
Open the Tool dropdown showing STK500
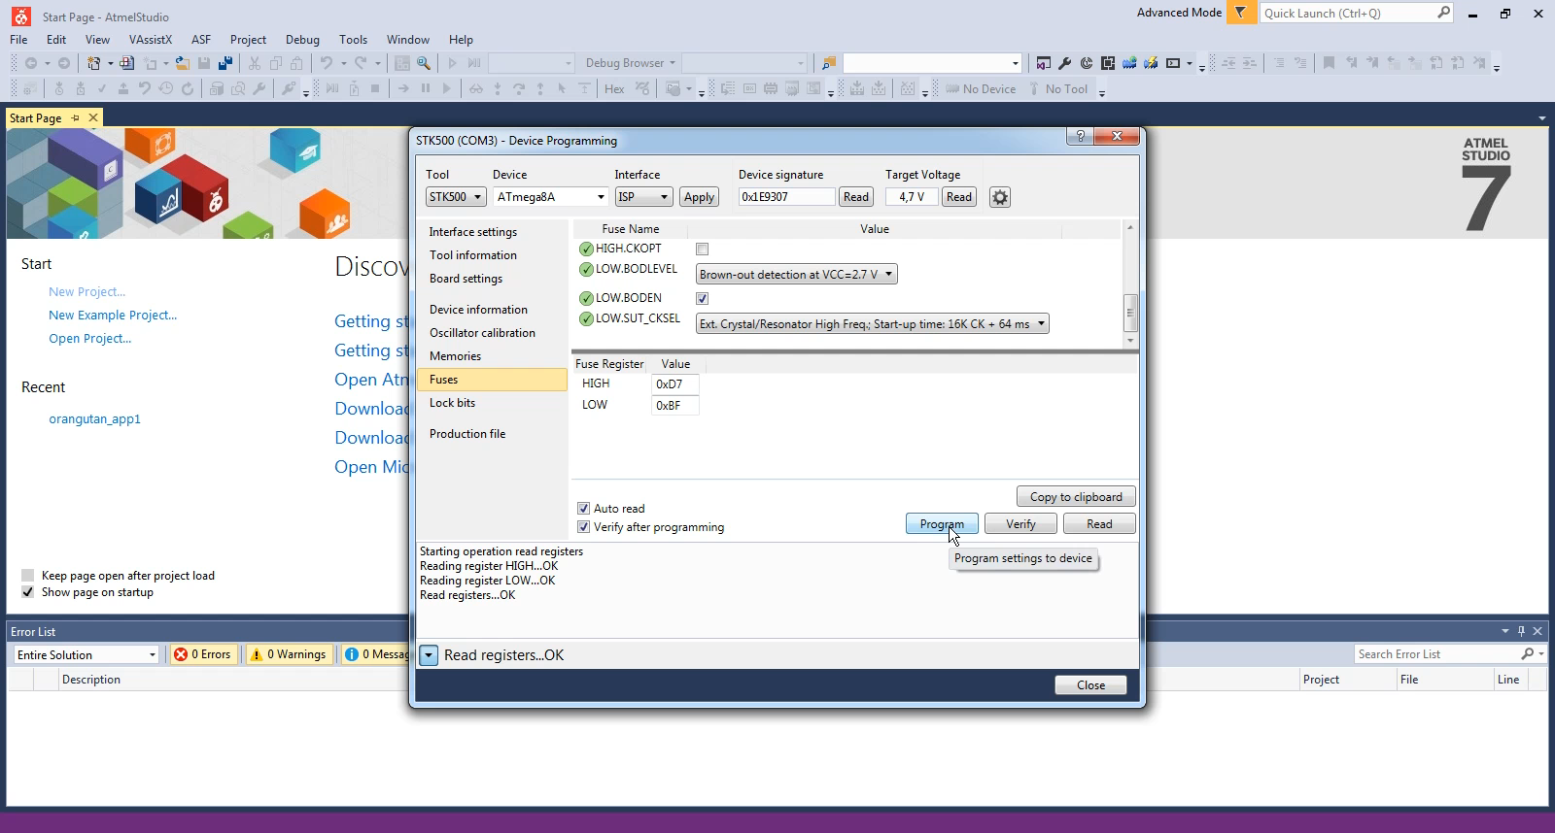coord(456,197)
